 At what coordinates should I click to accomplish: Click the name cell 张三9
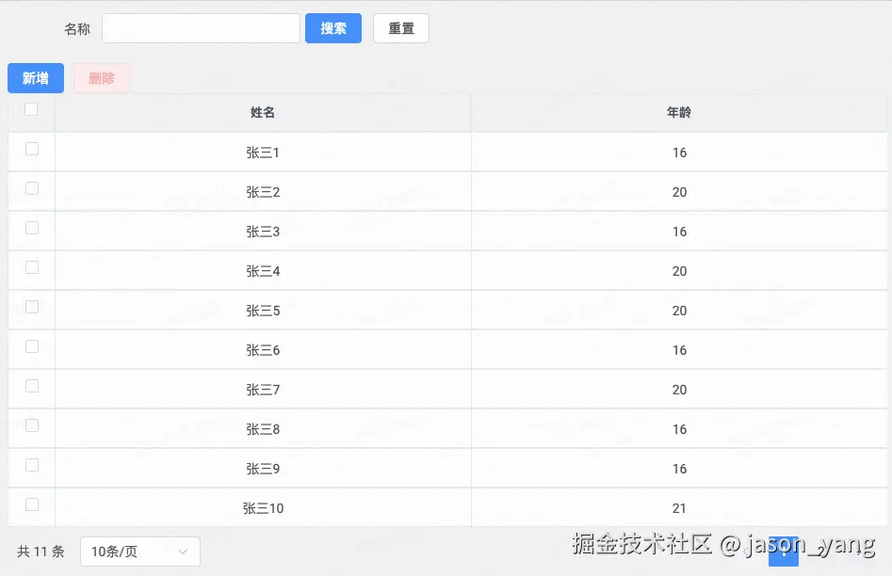263,469
